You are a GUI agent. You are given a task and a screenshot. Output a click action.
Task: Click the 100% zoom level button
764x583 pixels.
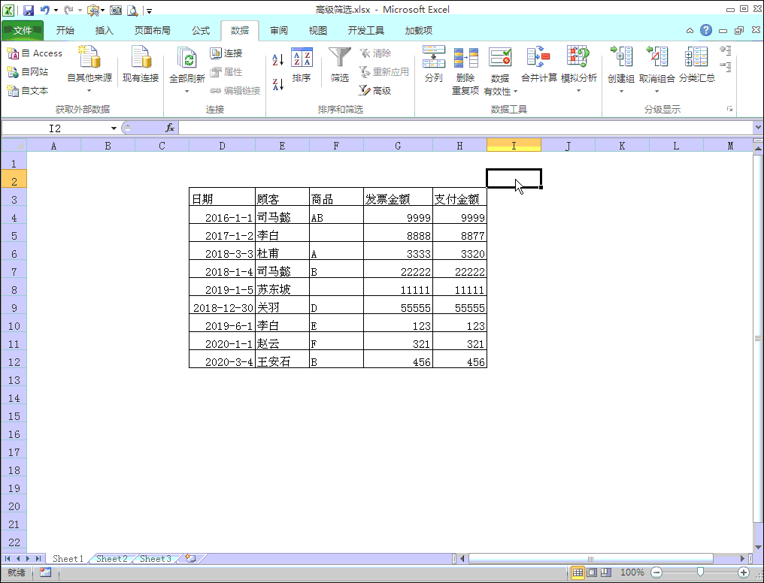click(x=632, y=572)
